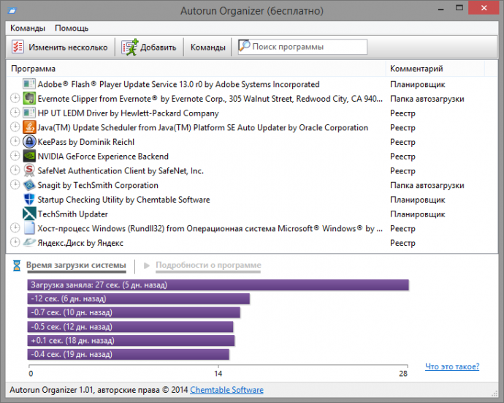This screenshot has height=403, width=504.
Task: Click Планировщик comment for TechSmith Updater
Action: point(417,214)
